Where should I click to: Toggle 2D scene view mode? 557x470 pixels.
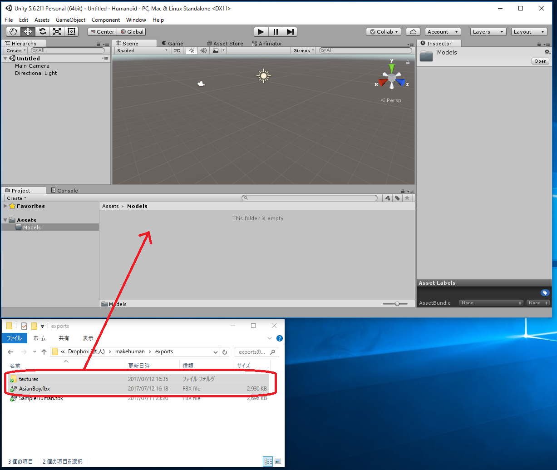177,51
